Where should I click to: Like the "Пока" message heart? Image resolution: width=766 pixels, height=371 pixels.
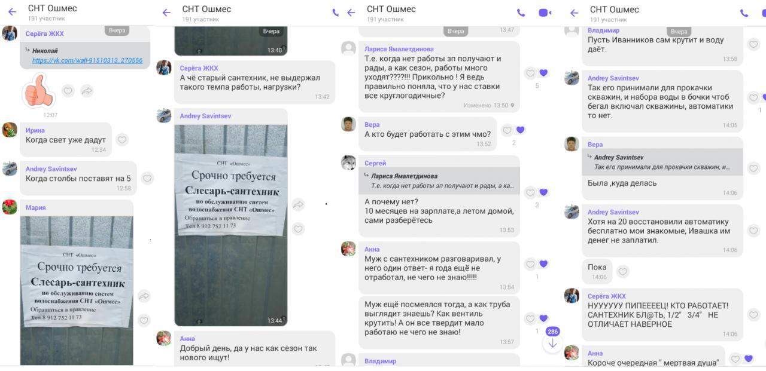pyautogui.click(x=623, y=272)
